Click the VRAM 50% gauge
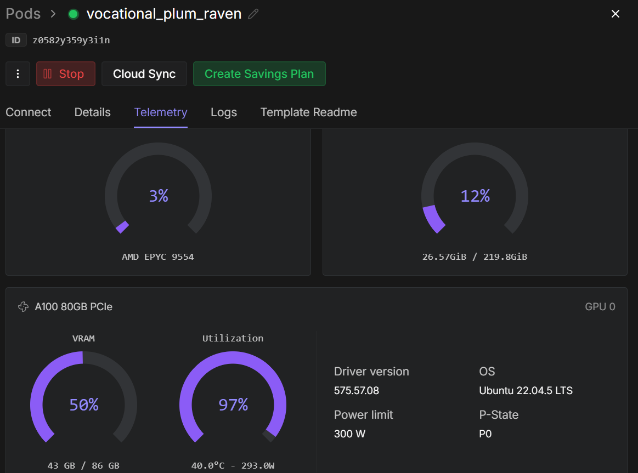638x473 pixels. click(83, 404)
